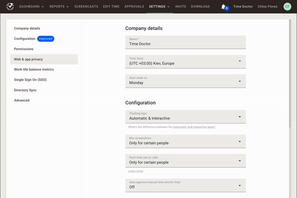297x198 pixels.
Task: Open the Edit Time page
Action: (111, 7)
